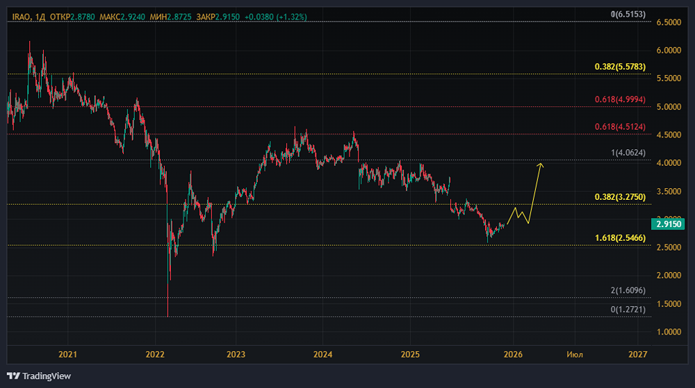
Task: Click the 2024 label on time axis
Action: tap(322, 355)
